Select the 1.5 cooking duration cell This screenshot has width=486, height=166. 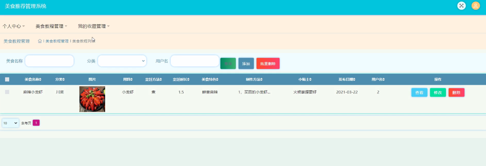pyautogui.click(x=181, y=92)
